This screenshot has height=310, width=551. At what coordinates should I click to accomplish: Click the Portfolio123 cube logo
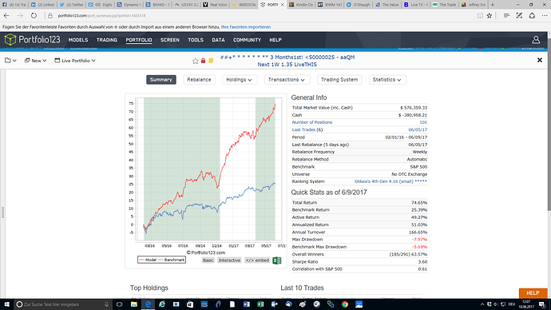[10, 40]
